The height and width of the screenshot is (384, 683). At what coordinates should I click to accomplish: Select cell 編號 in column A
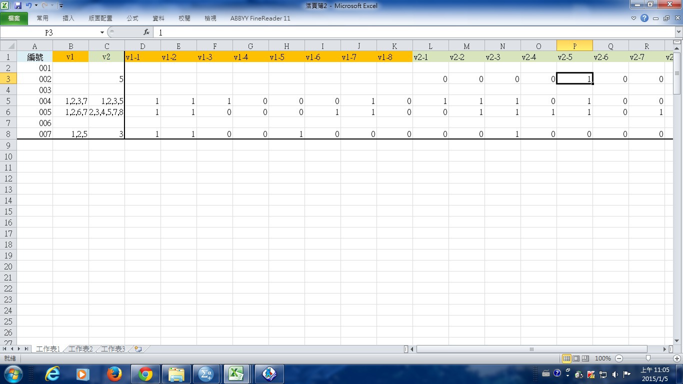click(34, 57)
